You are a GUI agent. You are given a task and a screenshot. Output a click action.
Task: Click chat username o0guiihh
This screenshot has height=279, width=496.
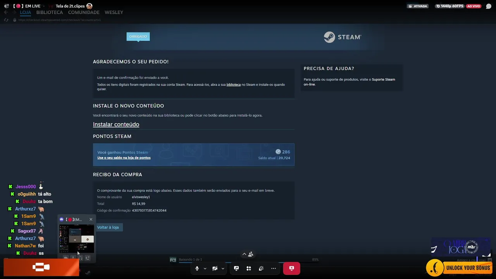tap(27, 194)
